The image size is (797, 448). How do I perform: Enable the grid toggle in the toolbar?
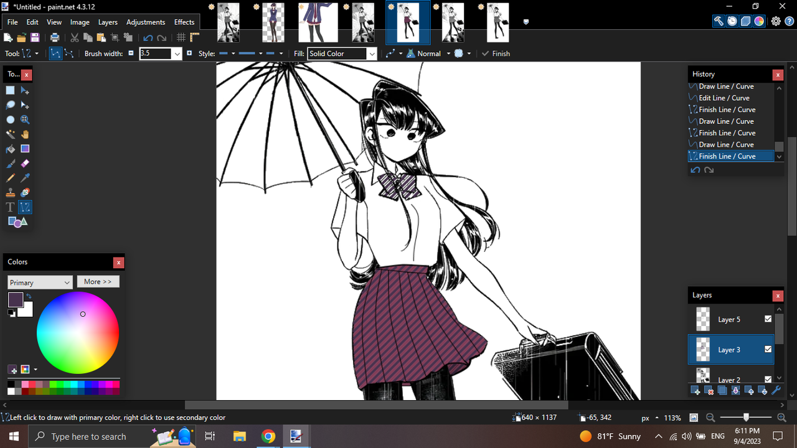point(181,37)
